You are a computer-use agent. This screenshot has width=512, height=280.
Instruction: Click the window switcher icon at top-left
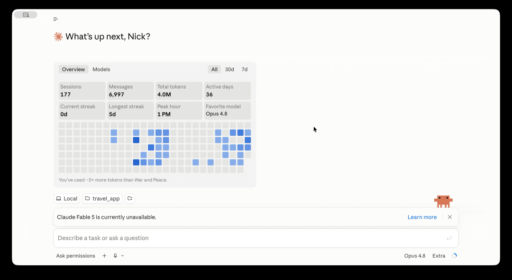pos(26,15)
